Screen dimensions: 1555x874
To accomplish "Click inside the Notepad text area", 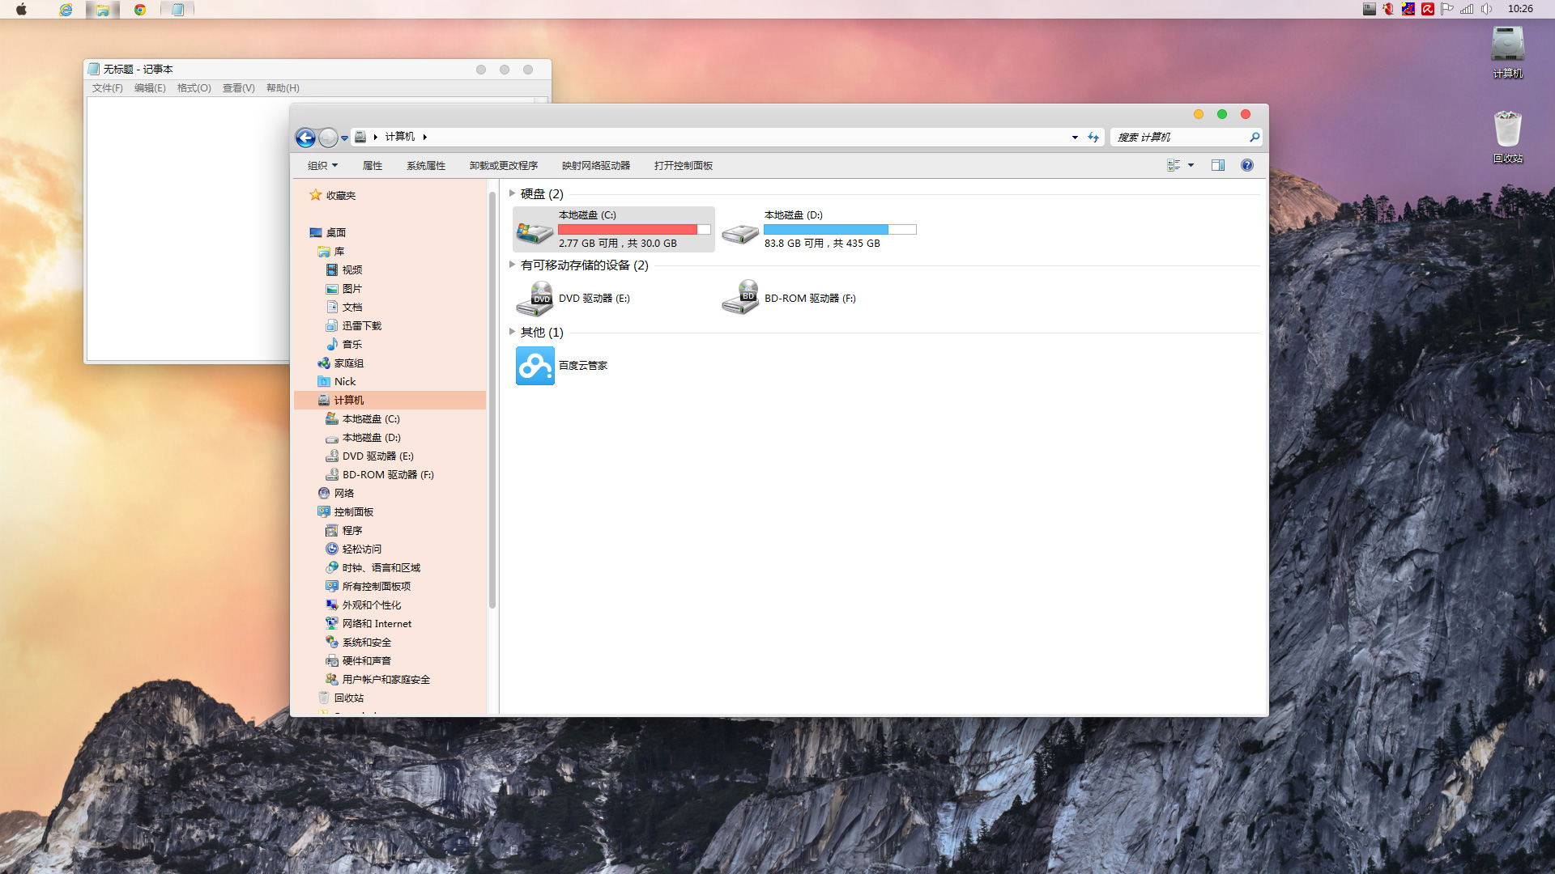I will tap(188, 229).
